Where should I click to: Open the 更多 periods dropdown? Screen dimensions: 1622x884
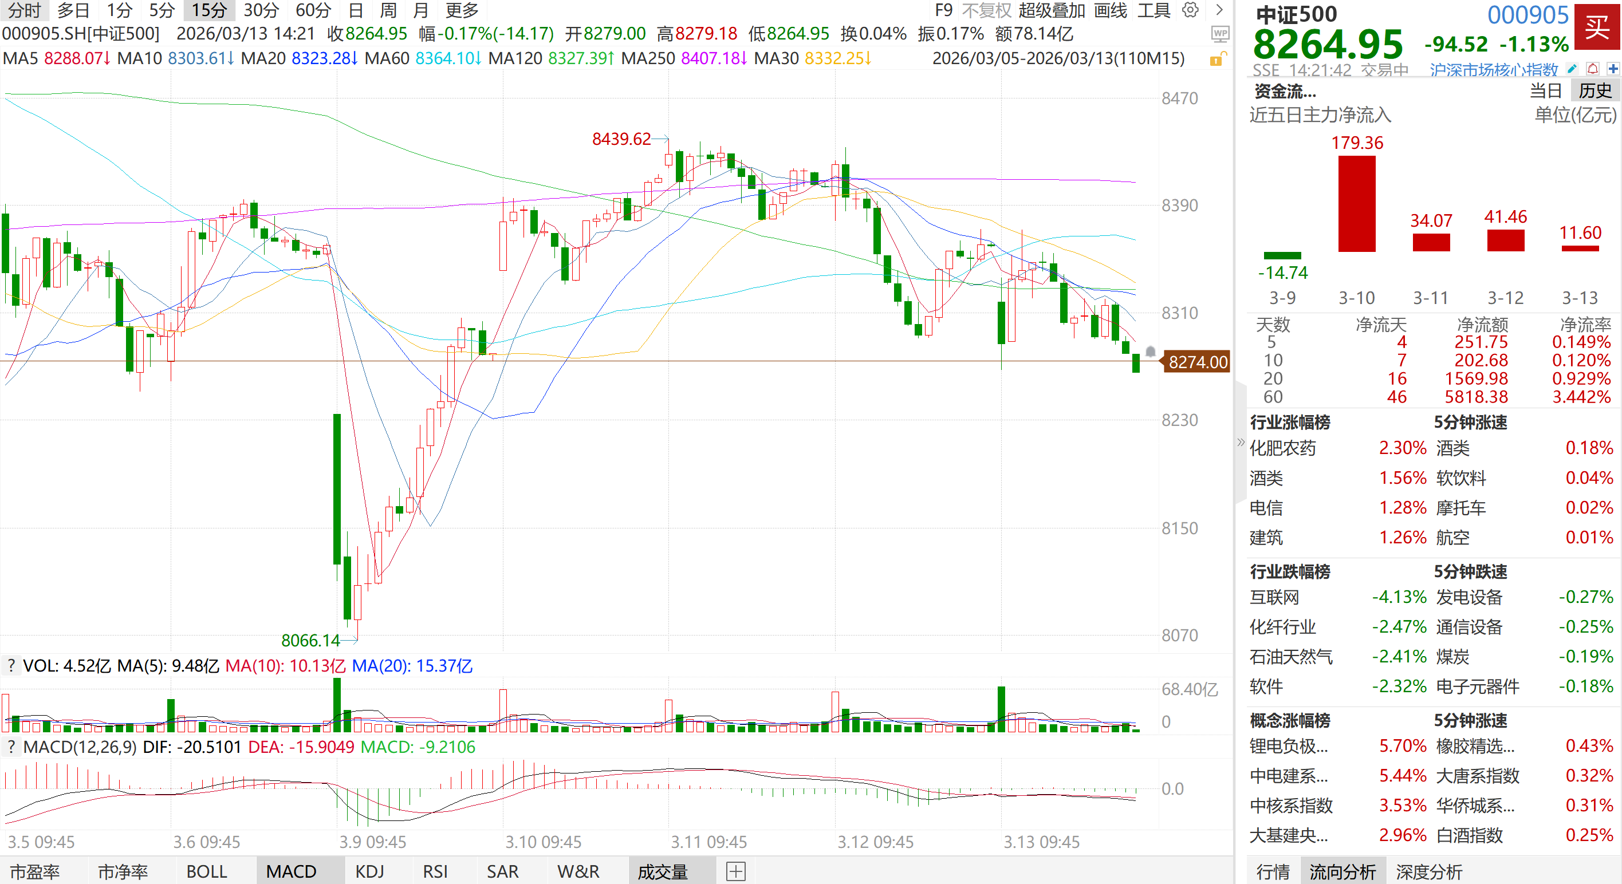tap(462, 10)
